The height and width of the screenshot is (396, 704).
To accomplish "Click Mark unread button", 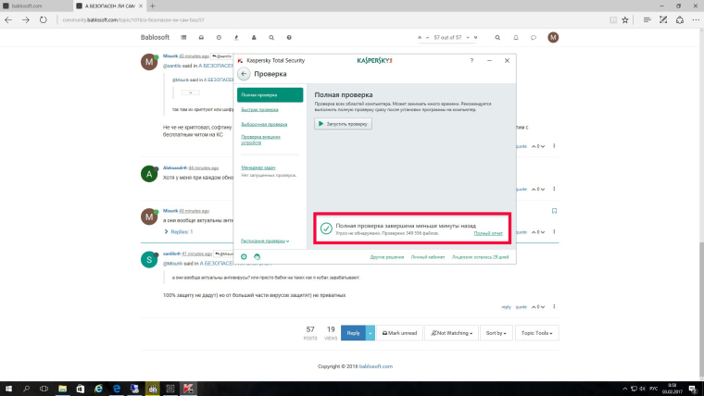I will 399,333.
